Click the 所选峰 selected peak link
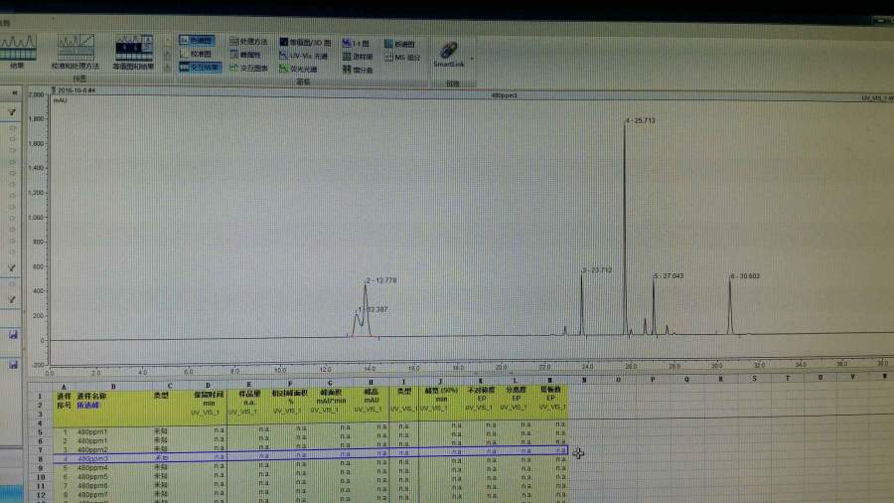 tap(87, 406)
